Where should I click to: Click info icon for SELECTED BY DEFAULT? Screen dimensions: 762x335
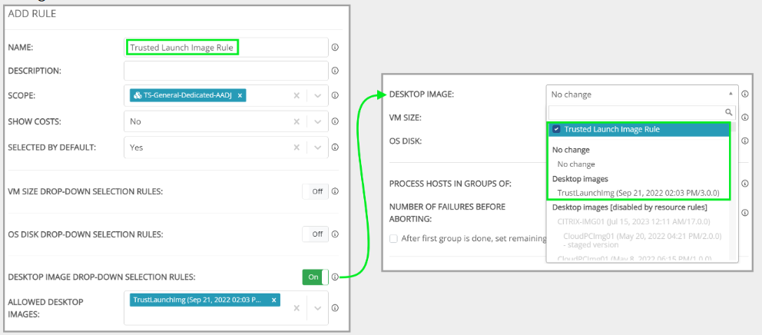point(335,148)
